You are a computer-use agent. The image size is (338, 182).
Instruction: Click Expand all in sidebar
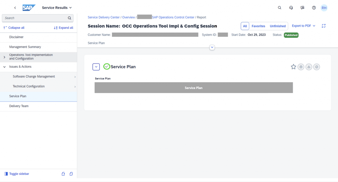tap(63, 28)
